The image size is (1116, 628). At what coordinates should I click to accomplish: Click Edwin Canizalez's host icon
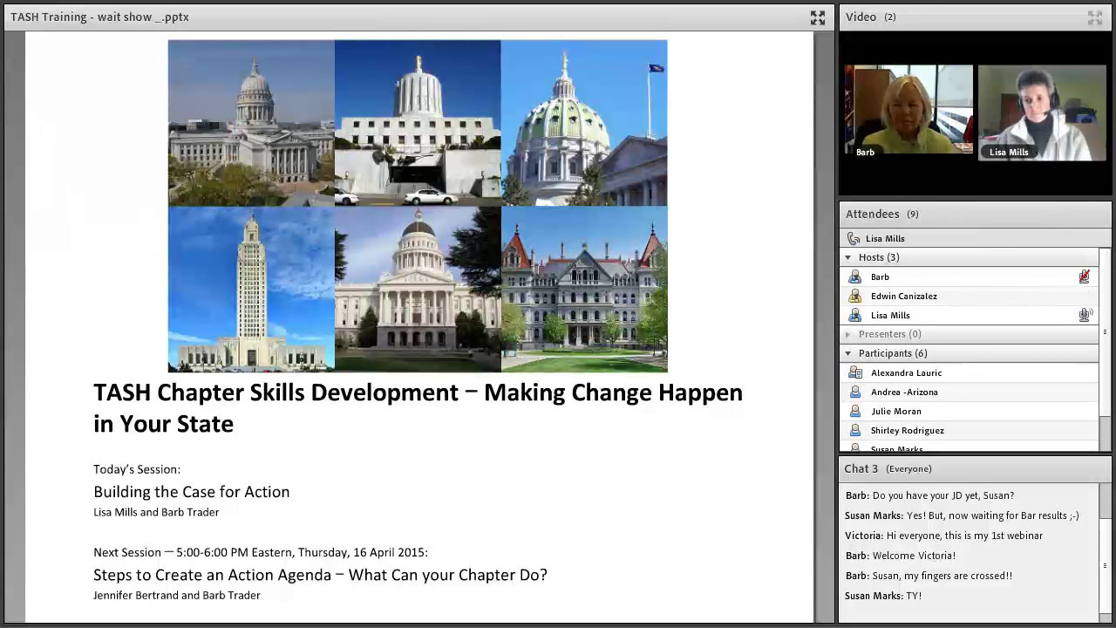tap(855, 296)
